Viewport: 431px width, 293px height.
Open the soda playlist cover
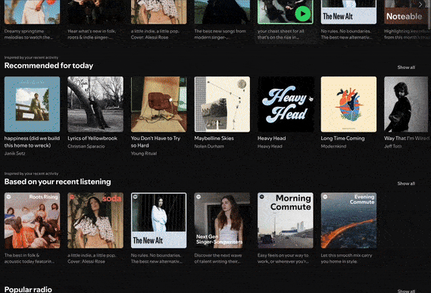[x=95, y=220]
